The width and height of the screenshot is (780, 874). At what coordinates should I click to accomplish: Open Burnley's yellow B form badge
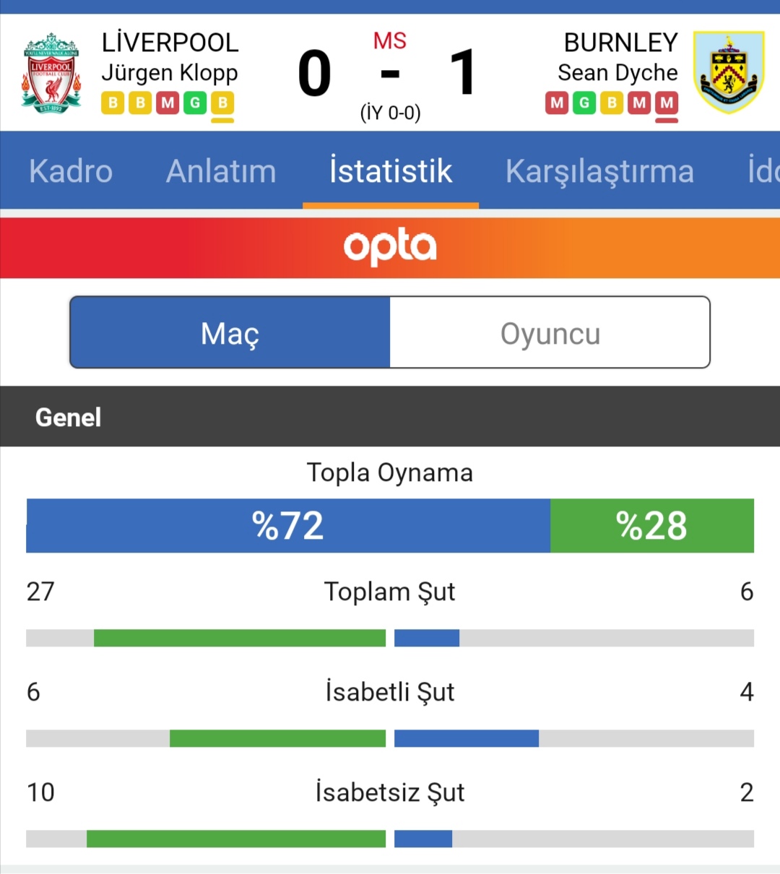(x=612, y=103)
